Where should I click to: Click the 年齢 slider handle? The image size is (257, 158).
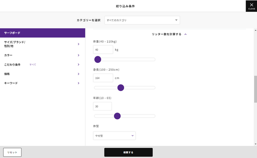(117, 116)
